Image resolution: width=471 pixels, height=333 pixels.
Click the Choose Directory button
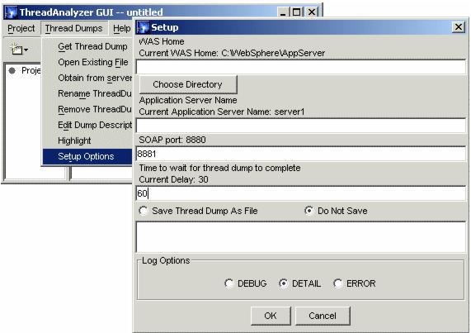tap(188, 84)
